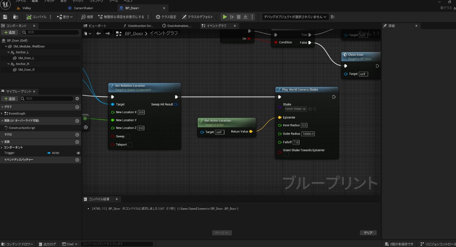Add a new function with plus icon
The image size is (456, 247).
pos(77,121)
